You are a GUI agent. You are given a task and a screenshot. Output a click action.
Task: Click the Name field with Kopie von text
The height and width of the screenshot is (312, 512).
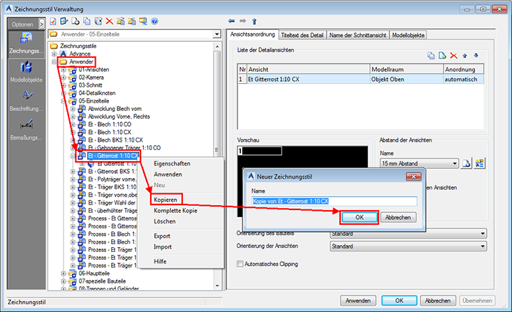(x=335, y=201)
